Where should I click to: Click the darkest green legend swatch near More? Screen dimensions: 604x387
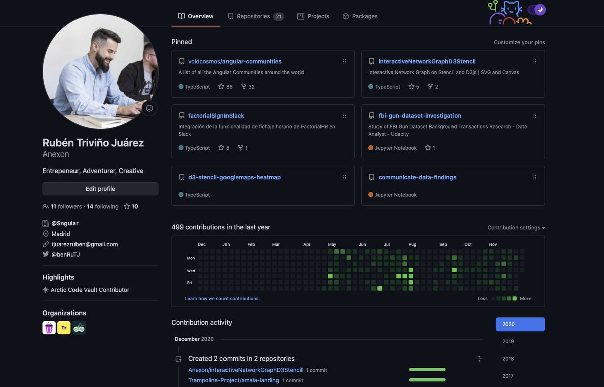(x=514, y=298)
